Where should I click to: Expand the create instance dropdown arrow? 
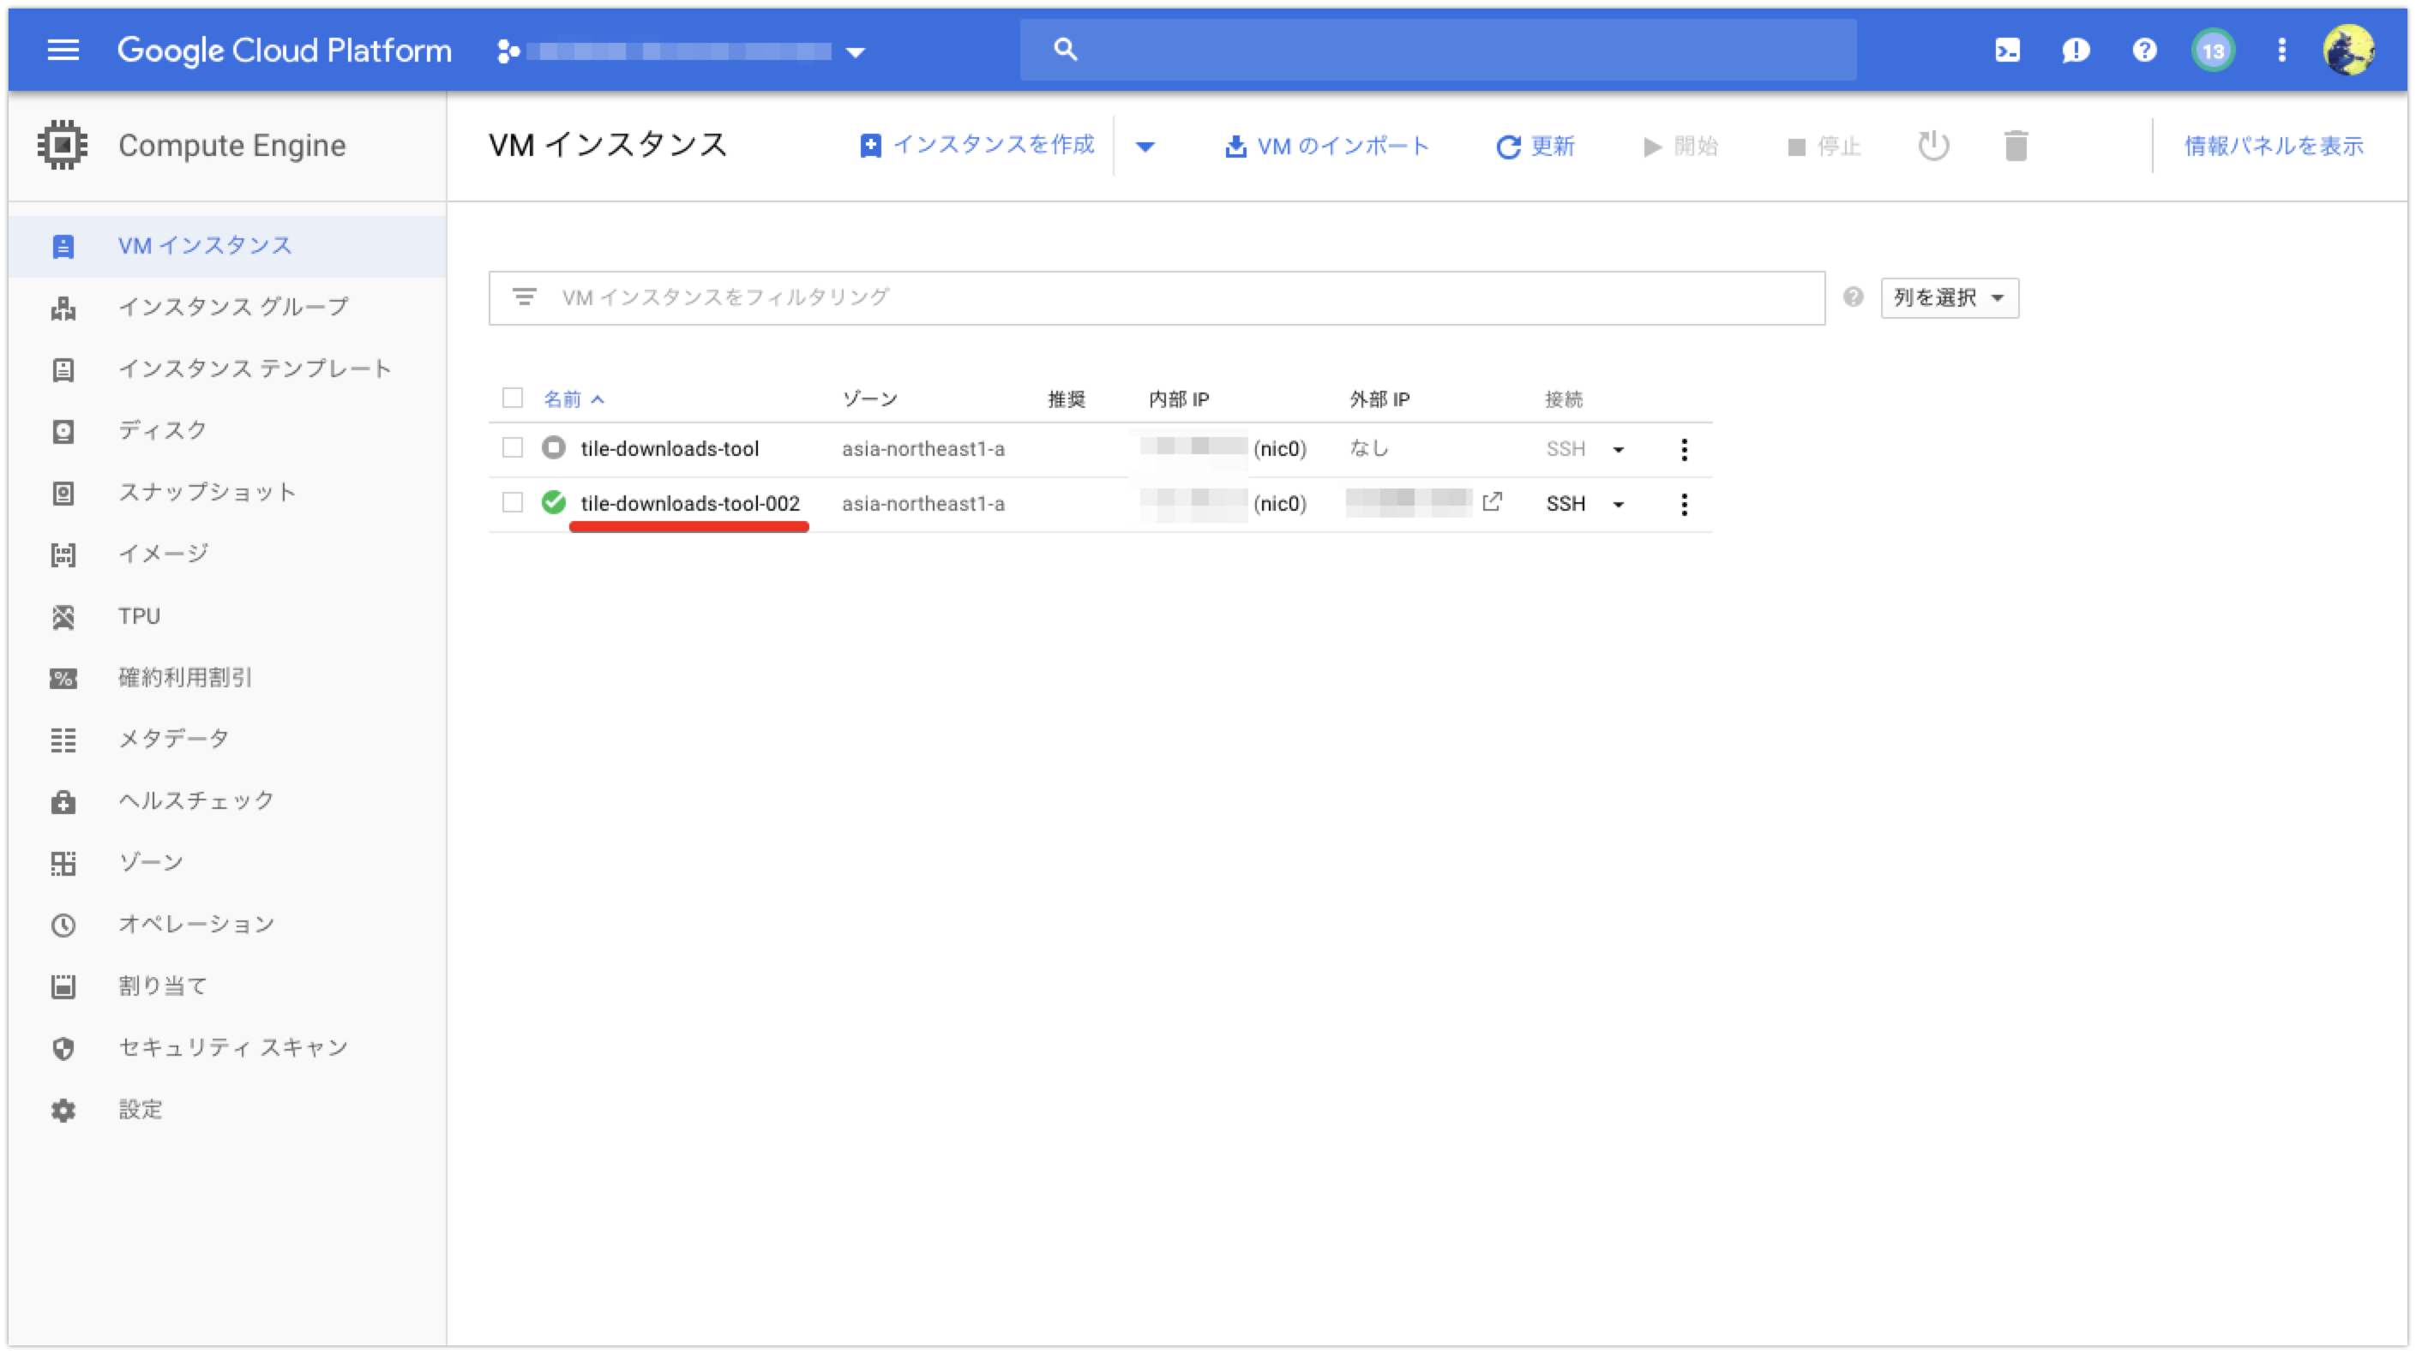tap(1145, 147)
